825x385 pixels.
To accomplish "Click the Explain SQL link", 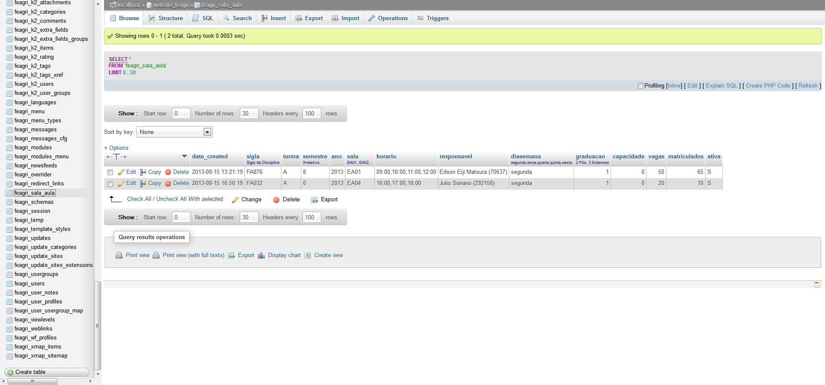I will [721, 86].
